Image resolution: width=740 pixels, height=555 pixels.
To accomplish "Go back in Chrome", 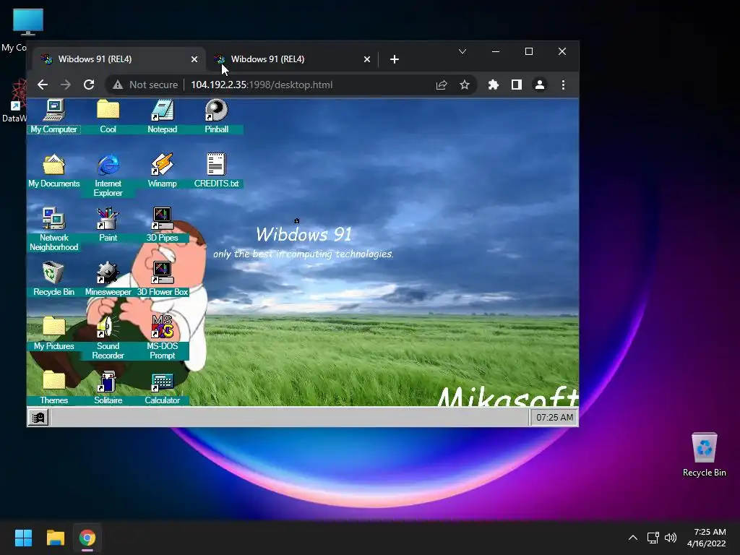I will 43,85.
